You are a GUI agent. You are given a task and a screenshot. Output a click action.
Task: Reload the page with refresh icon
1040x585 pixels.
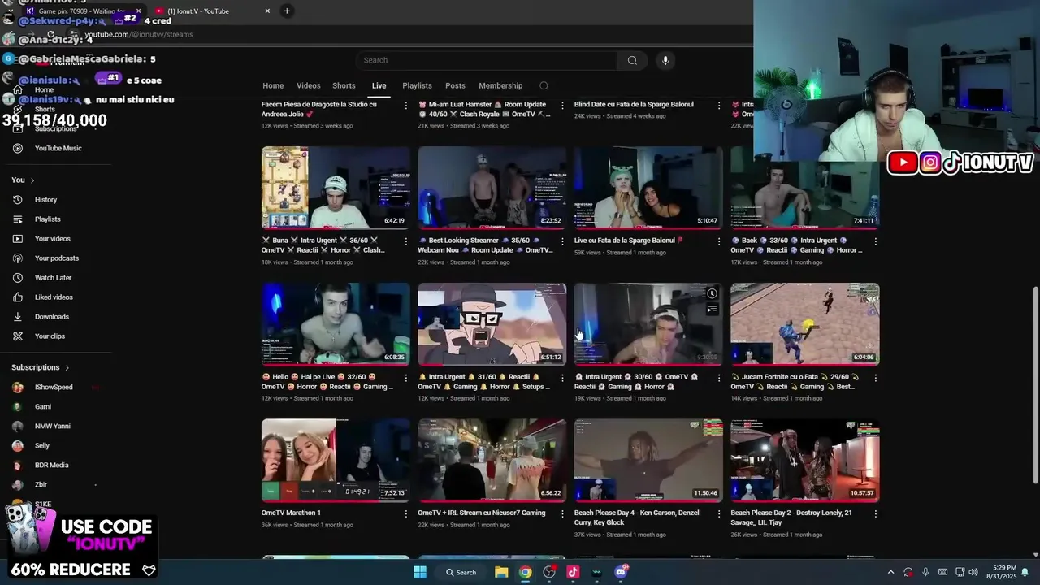50,34
